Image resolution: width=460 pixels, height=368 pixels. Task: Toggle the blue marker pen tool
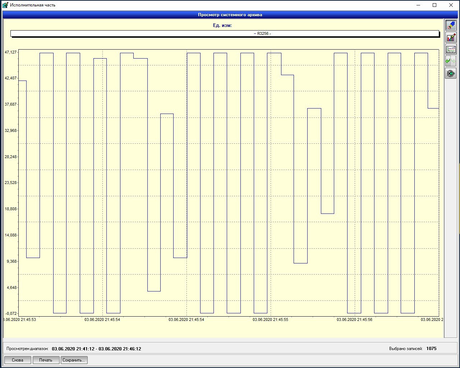(451, 25)
